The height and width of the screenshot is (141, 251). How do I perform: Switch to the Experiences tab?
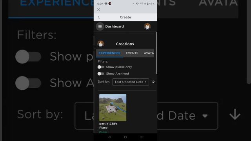click(x=109, y=53)
